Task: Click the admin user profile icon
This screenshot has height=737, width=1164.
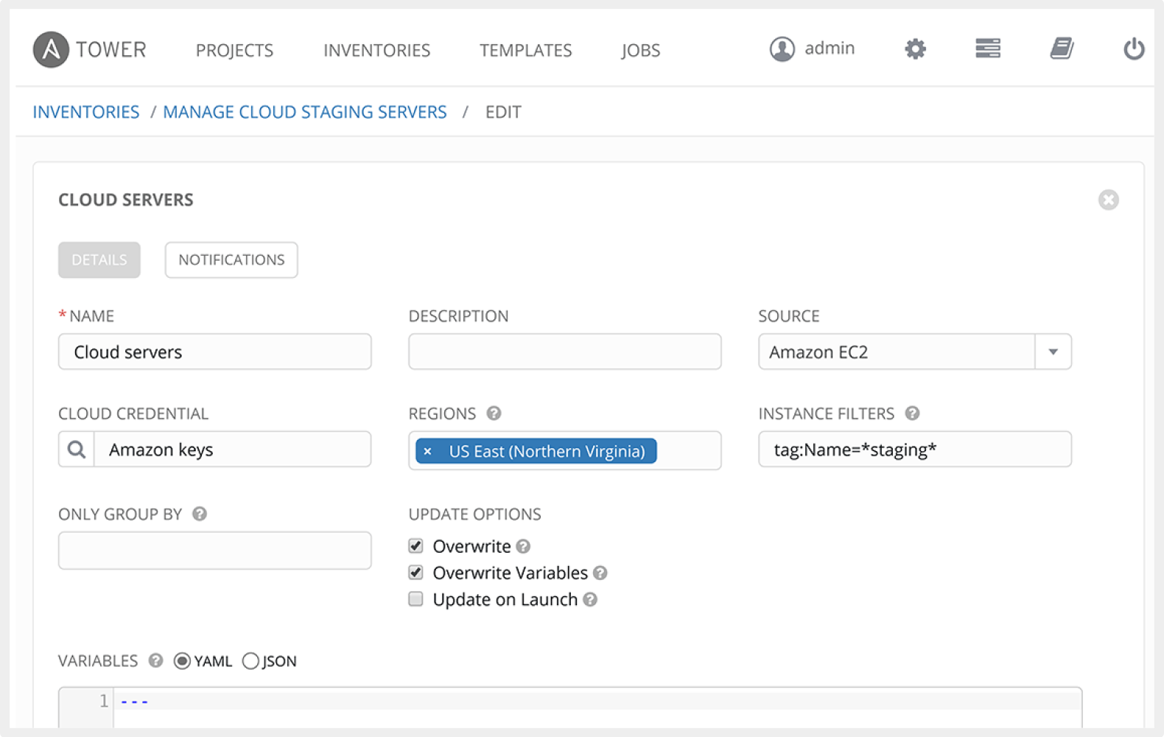Action: point(782,49)
